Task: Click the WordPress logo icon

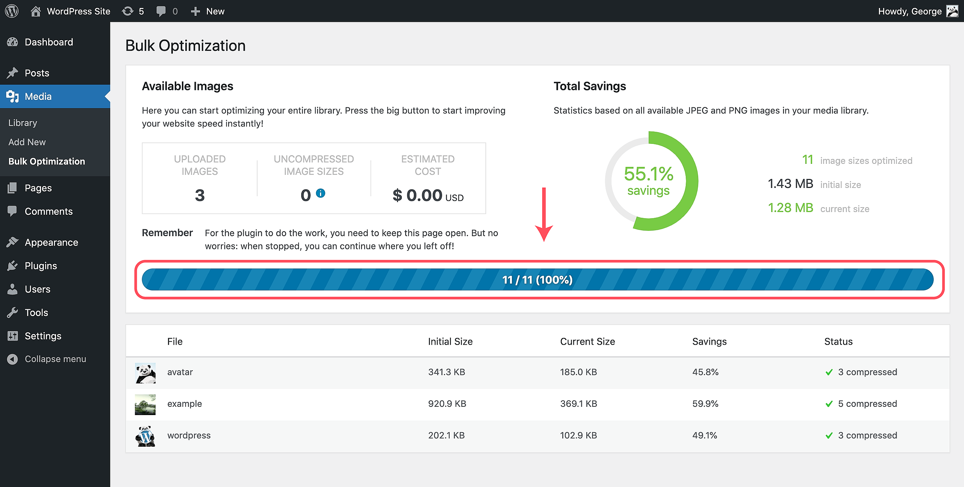Action: (x=12, y=11)
